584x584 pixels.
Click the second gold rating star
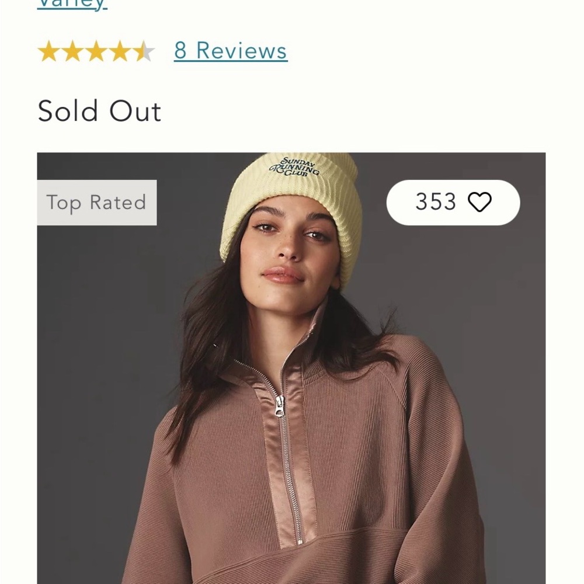coord(72,51)
